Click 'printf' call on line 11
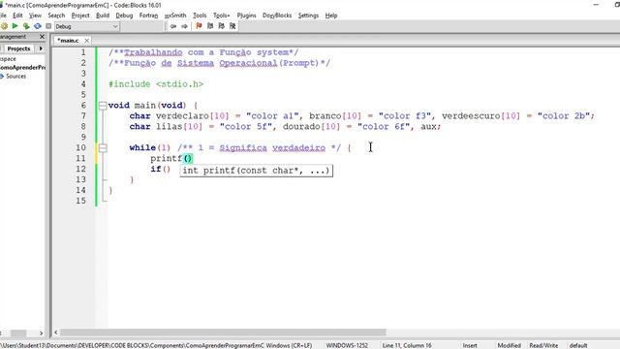620x349 pixels. (x=166, y=158)
